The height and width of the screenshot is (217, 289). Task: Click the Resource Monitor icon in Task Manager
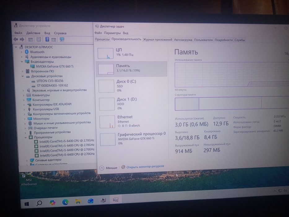[x=123, y=167]
